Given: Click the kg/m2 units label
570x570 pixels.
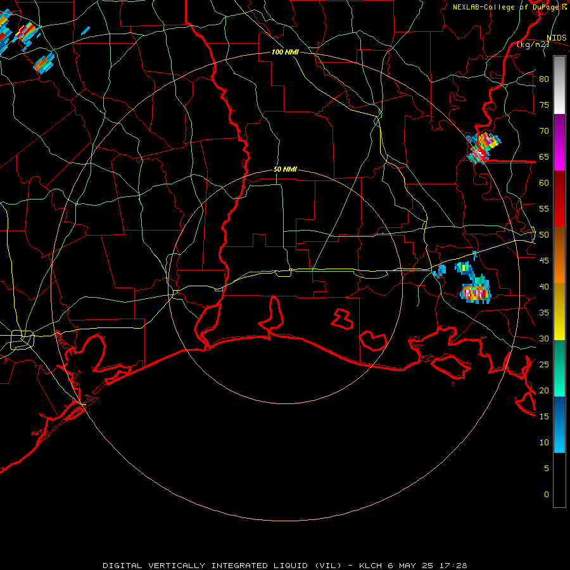Looking at the screenshot, I should pos(533,45).
